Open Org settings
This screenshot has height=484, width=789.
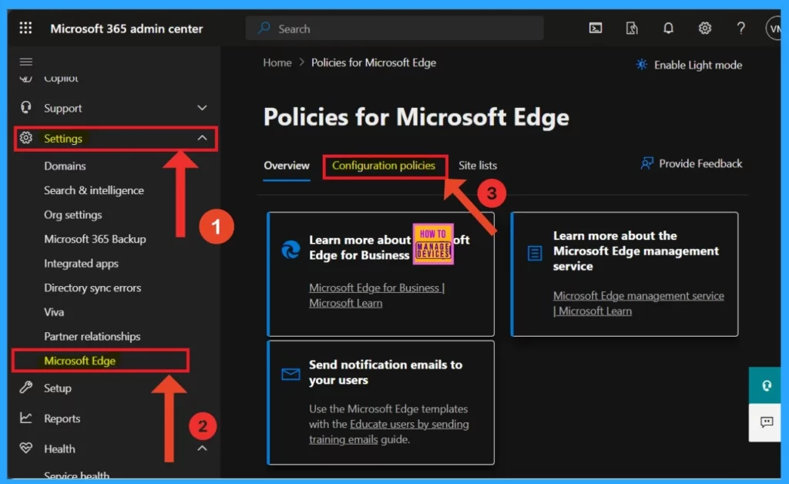[73, 215]
